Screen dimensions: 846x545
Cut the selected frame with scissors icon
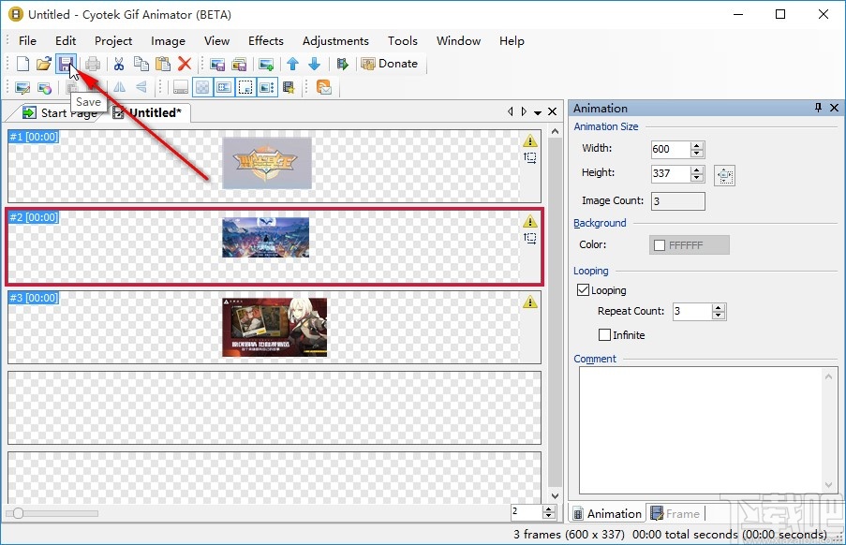(x=119, y=64)
